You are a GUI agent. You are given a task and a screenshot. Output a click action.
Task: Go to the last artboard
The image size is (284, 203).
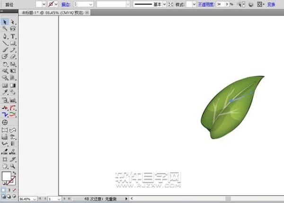[x=69, y=199]
